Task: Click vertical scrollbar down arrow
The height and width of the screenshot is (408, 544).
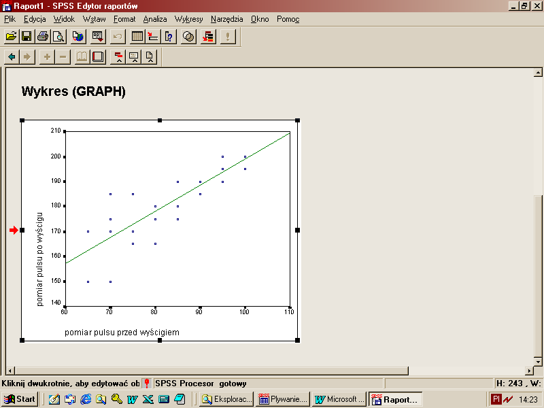Action: (x=538, y=362)
